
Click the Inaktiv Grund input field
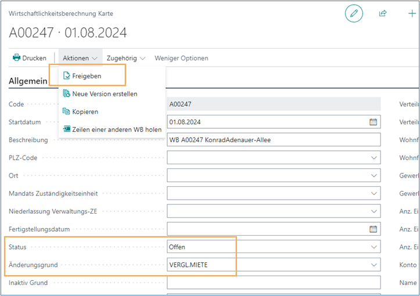[x=273, y=283]
